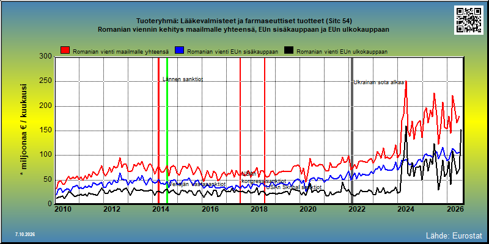Click the blue legend swatch

pos(179,51)
